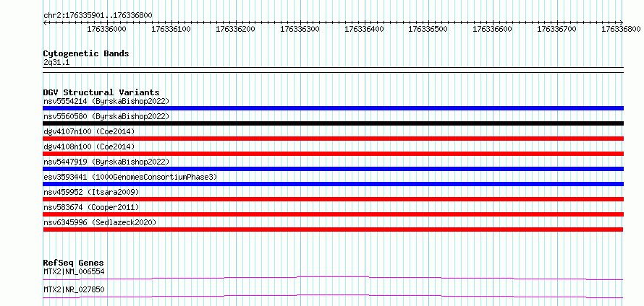Open variant label dgv4108n100 (Coe2014)
The width and height of the screenshot is (644, 306).
(x=89, y=147)
